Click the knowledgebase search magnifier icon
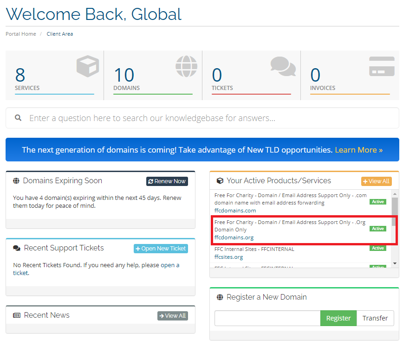The height and width of the screenshot is (359, 416). click(18, 118)
